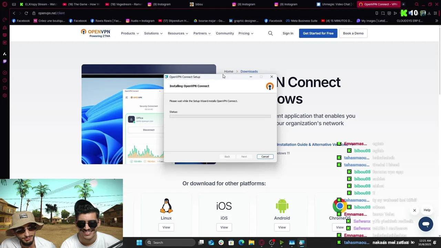Open the new tab plus button
Viewport: 441px width, 248px height.
point(403,4)
